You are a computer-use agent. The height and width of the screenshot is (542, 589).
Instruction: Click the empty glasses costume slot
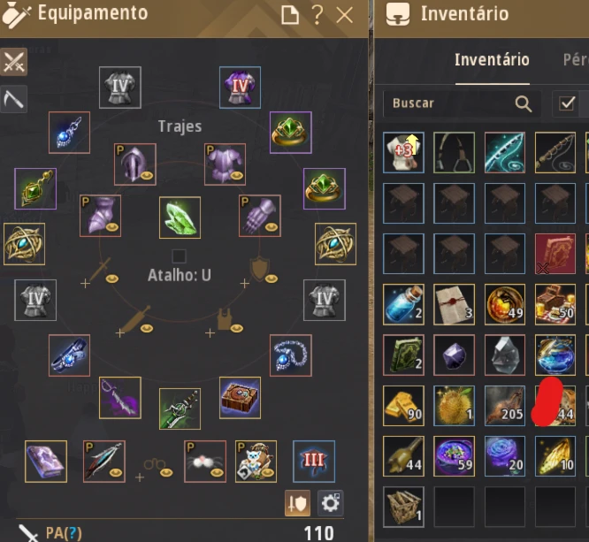click(154, 468)
